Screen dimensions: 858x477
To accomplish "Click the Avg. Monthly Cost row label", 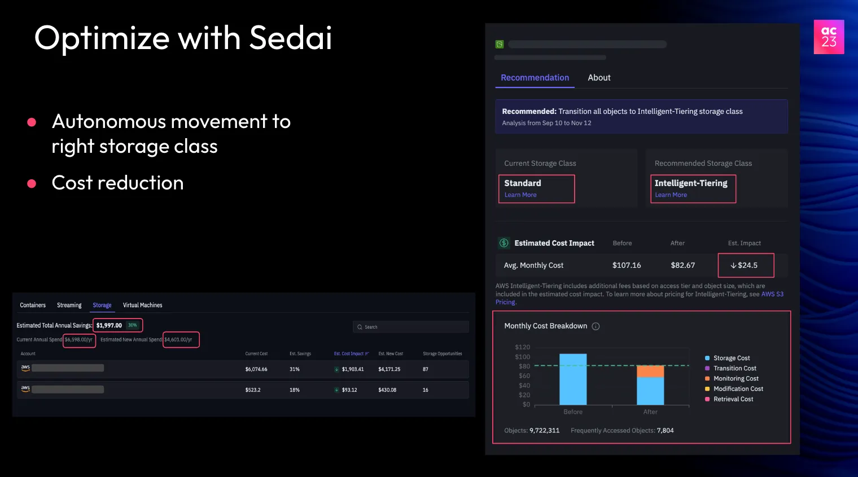I will click(x=533, y=265).
